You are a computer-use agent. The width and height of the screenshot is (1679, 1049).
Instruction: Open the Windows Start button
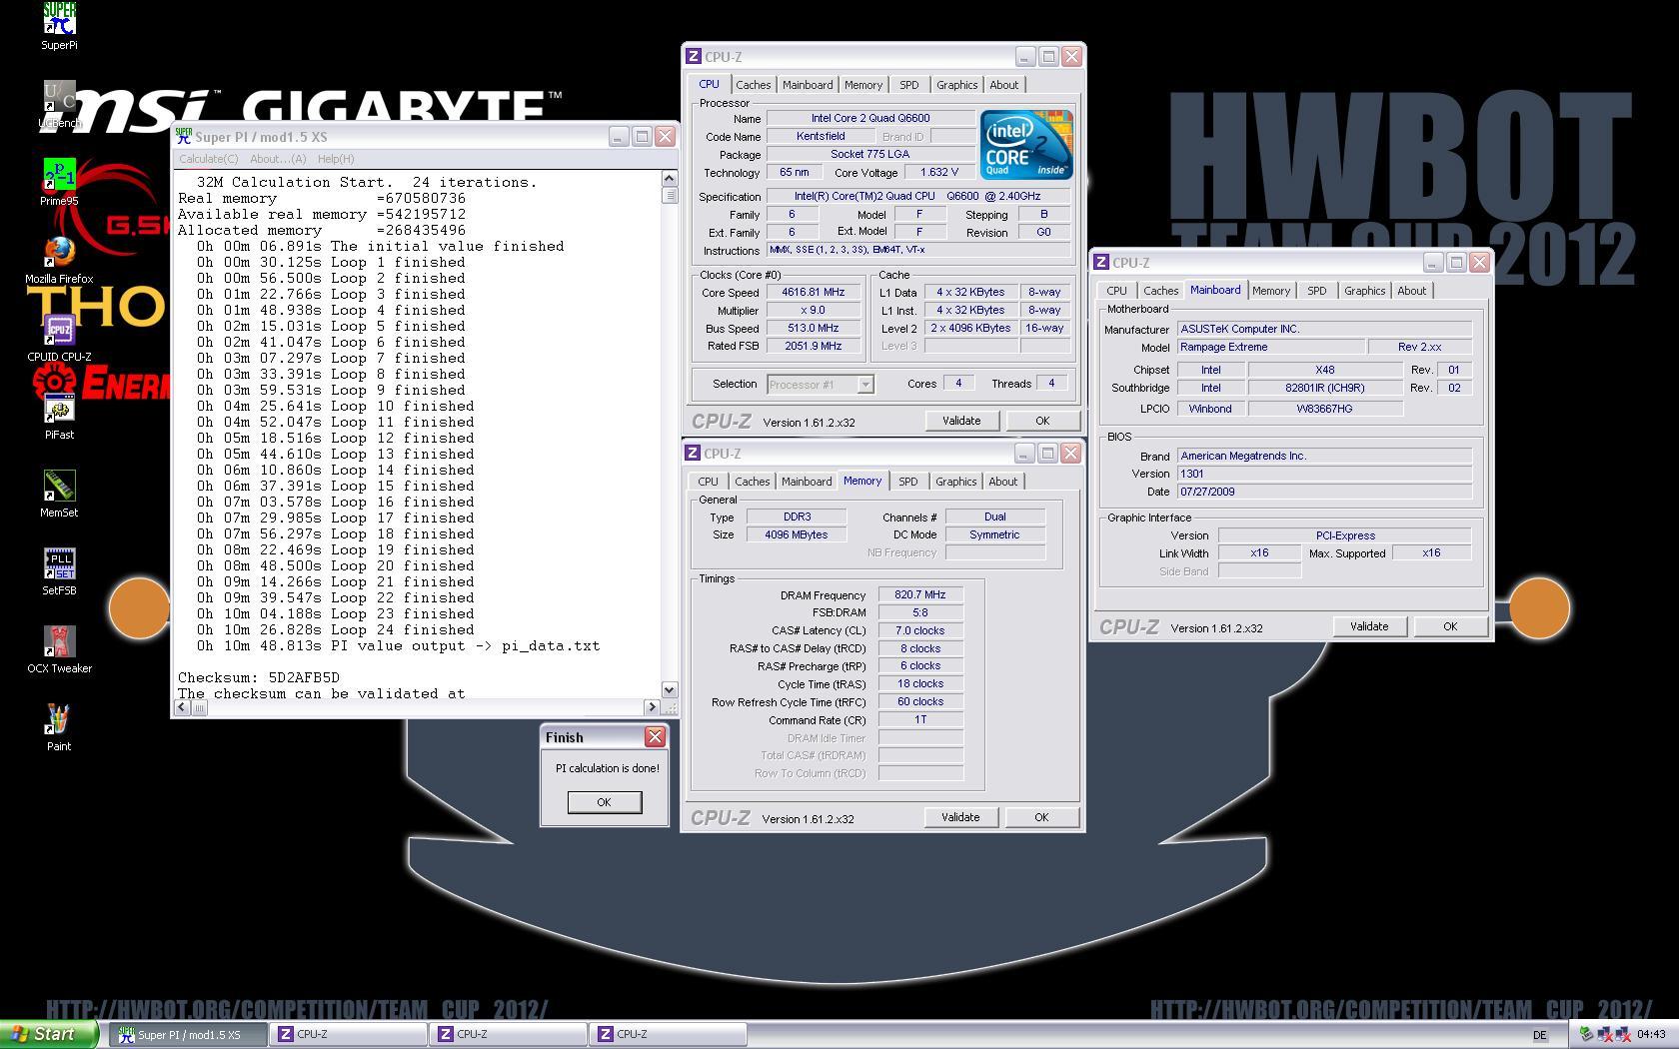point(49,1034)
